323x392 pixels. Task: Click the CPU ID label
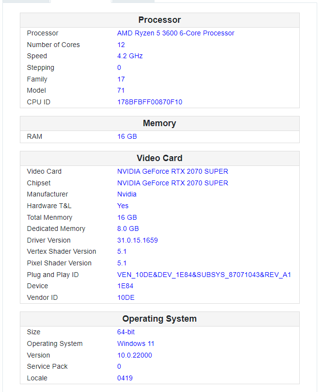39,102
